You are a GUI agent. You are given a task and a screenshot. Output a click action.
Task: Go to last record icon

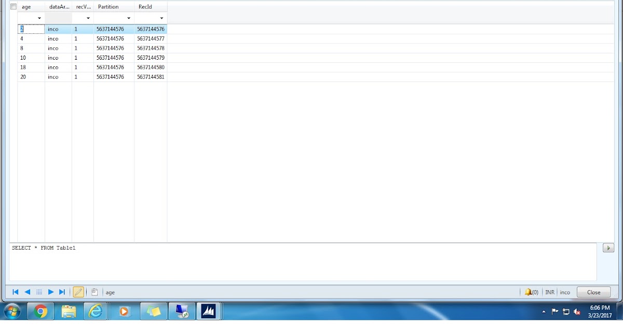click(x=63, y=292)
